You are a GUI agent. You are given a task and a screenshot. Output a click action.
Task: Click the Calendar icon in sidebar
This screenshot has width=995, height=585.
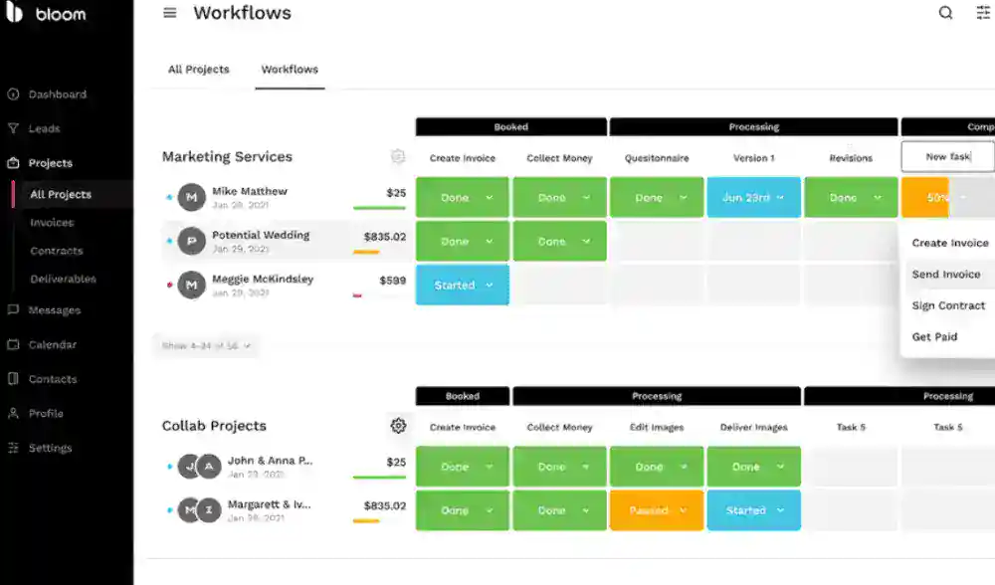(x=13, y=344)
